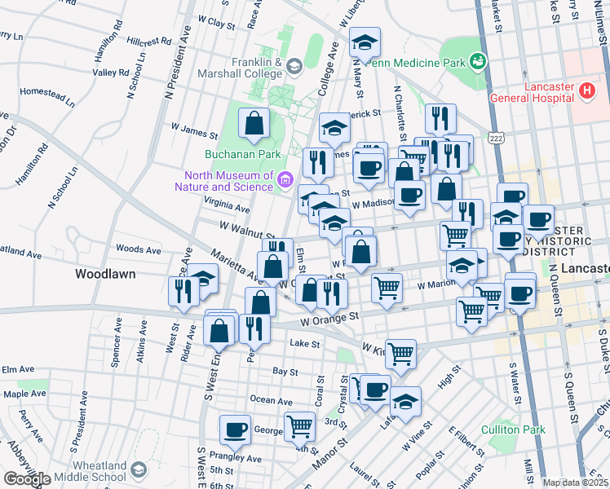Click the Hillcrest Rd street label

tap(149, 42)
